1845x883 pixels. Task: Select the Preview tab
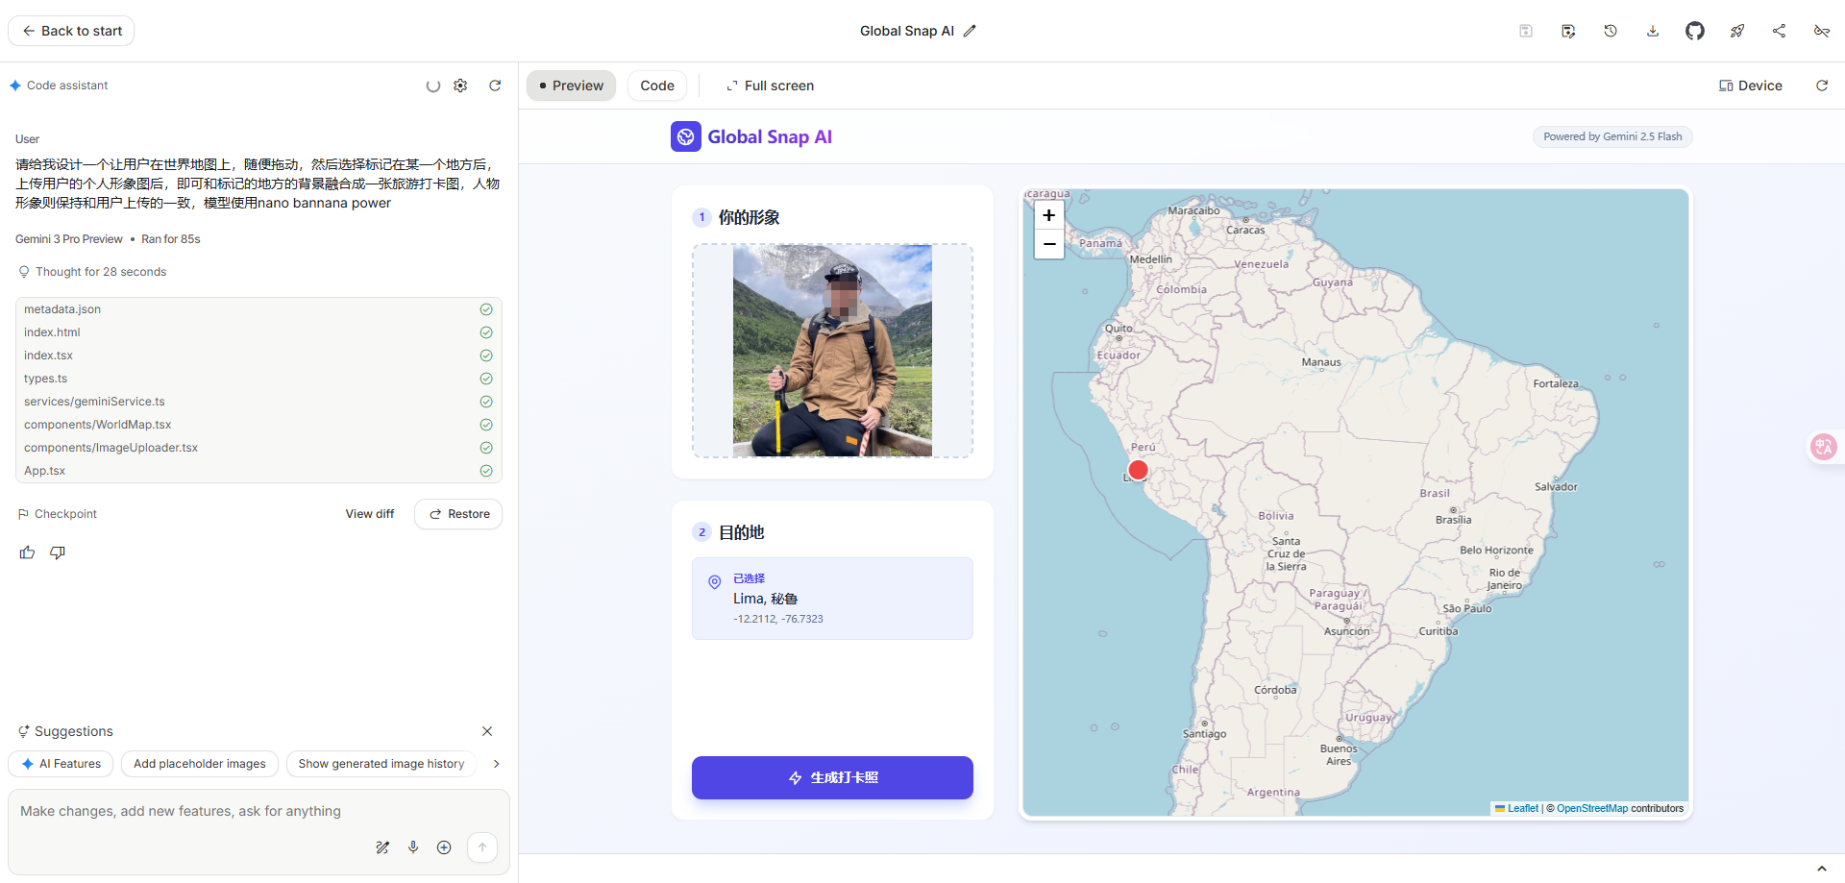(x=571, y=86)
